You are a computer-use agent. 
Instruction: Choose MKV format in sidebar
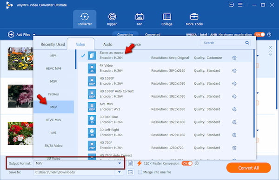pos(53,107)
